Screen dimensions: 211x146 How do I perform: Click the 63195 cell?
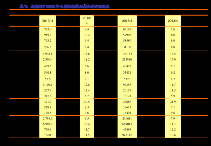click(127, 29)
